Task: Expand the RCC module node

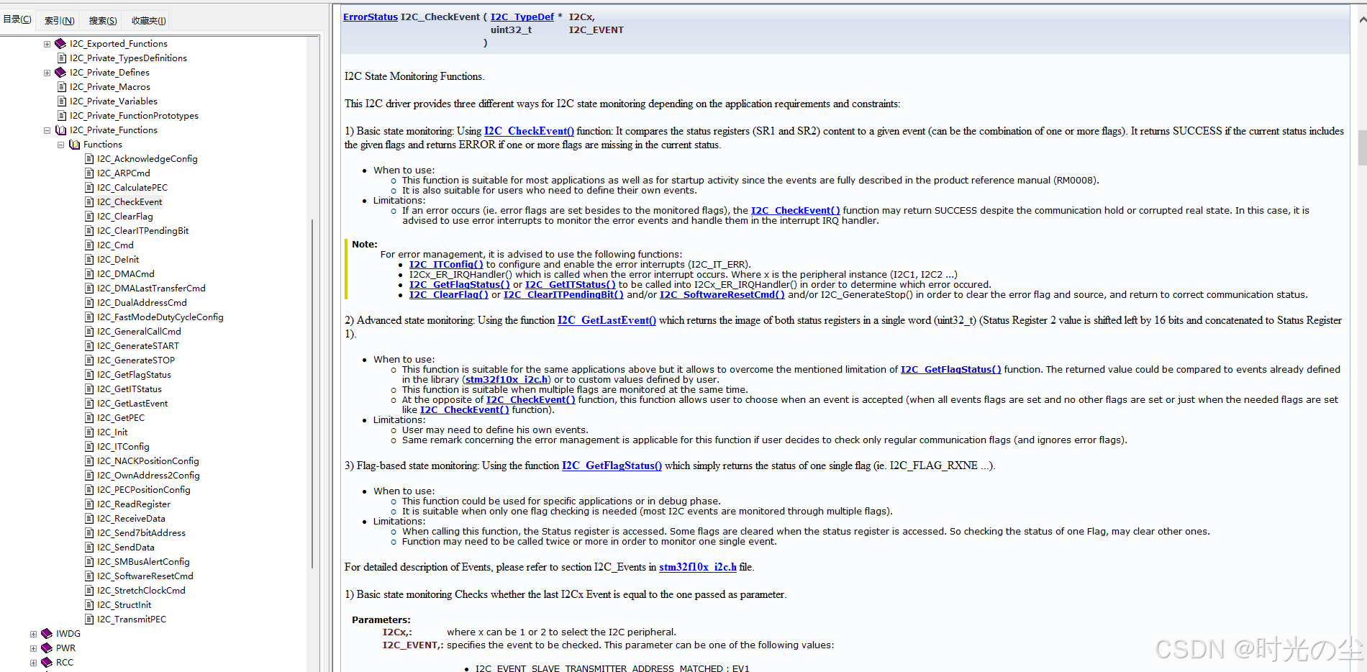Action: coord(33,663)
